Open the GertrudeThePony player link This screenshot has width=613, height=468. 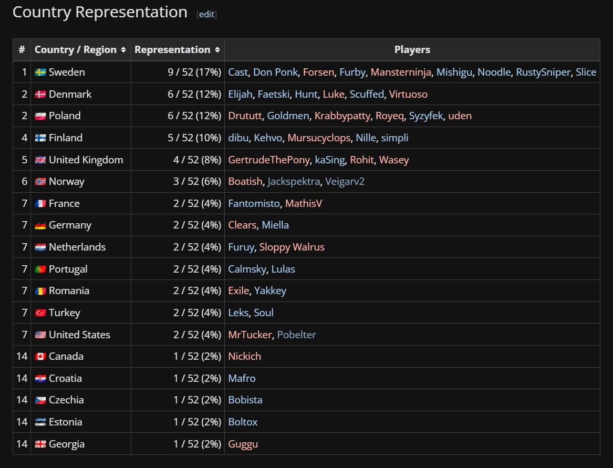(269, 160)
